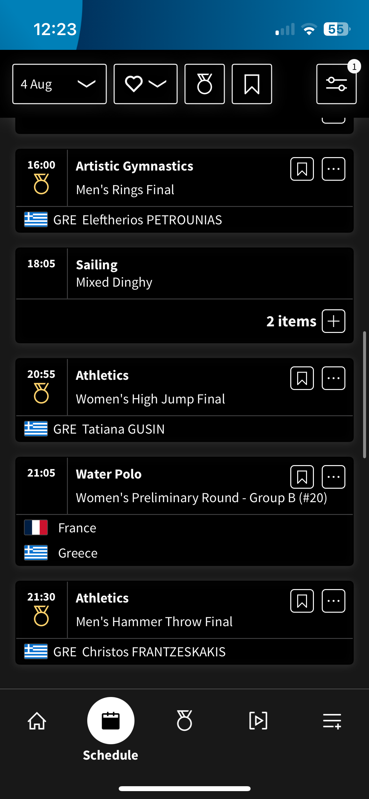Screen dimensions: 369x799
Task: Open the filter settings icon
Action: (336, 84)
